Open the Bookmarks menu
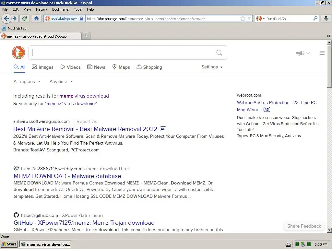Screen dimensions: 332x249 click(61, 9)
